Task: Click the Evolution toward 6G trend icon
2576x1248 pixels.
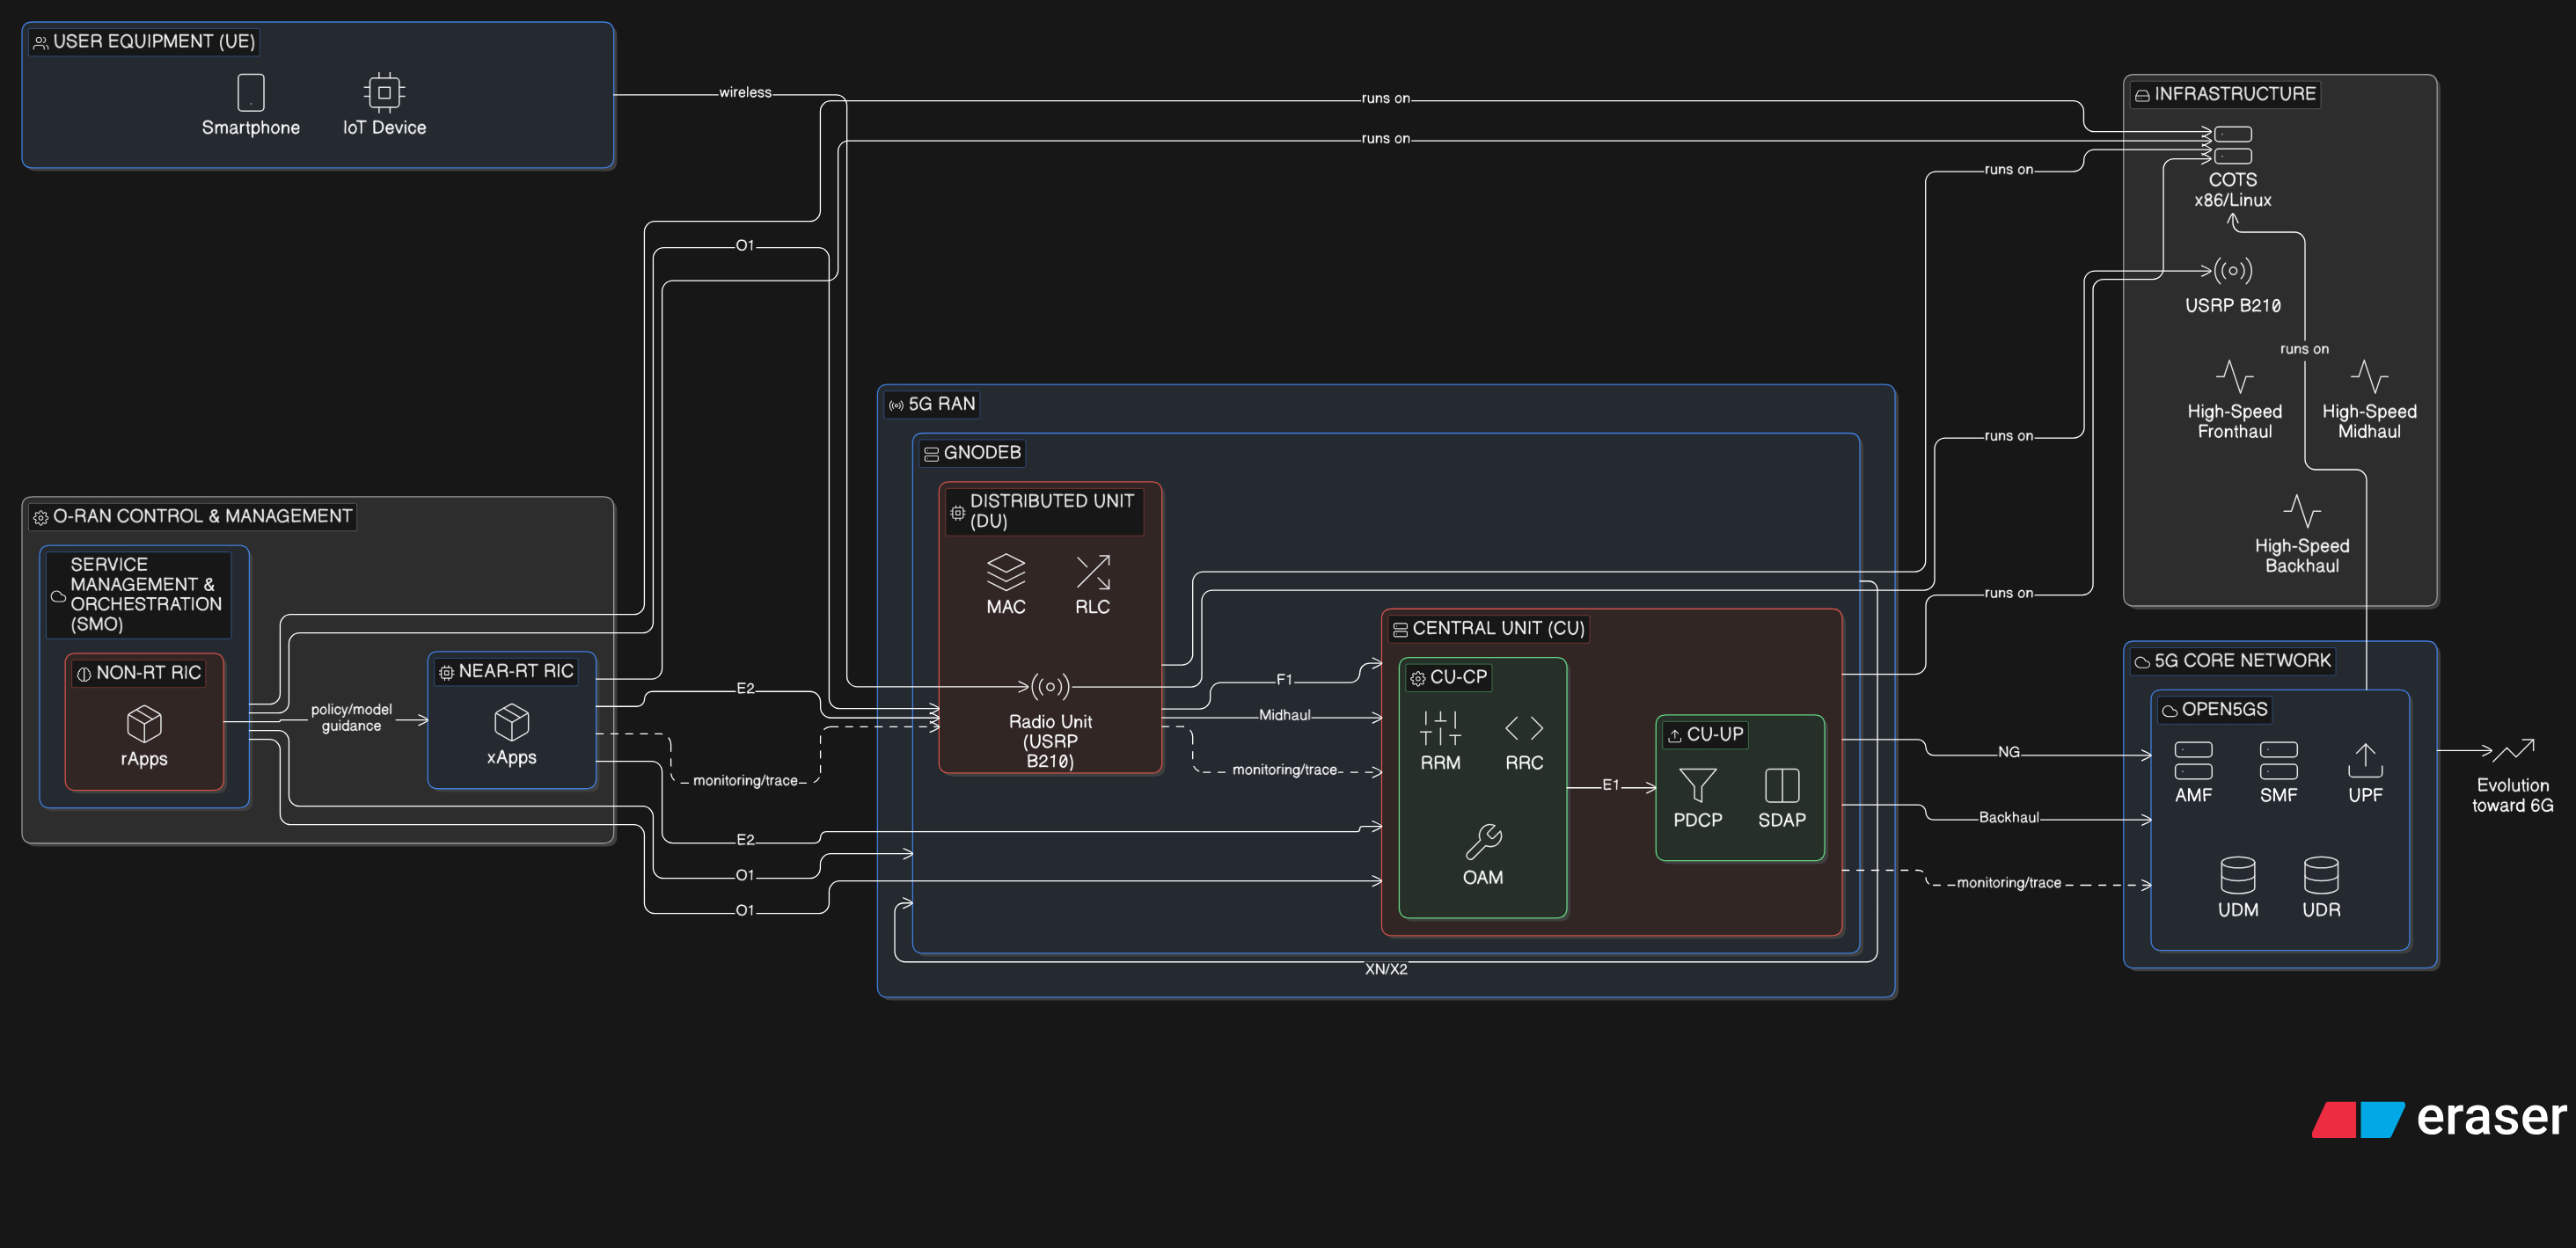Action: pos(2513,750)
